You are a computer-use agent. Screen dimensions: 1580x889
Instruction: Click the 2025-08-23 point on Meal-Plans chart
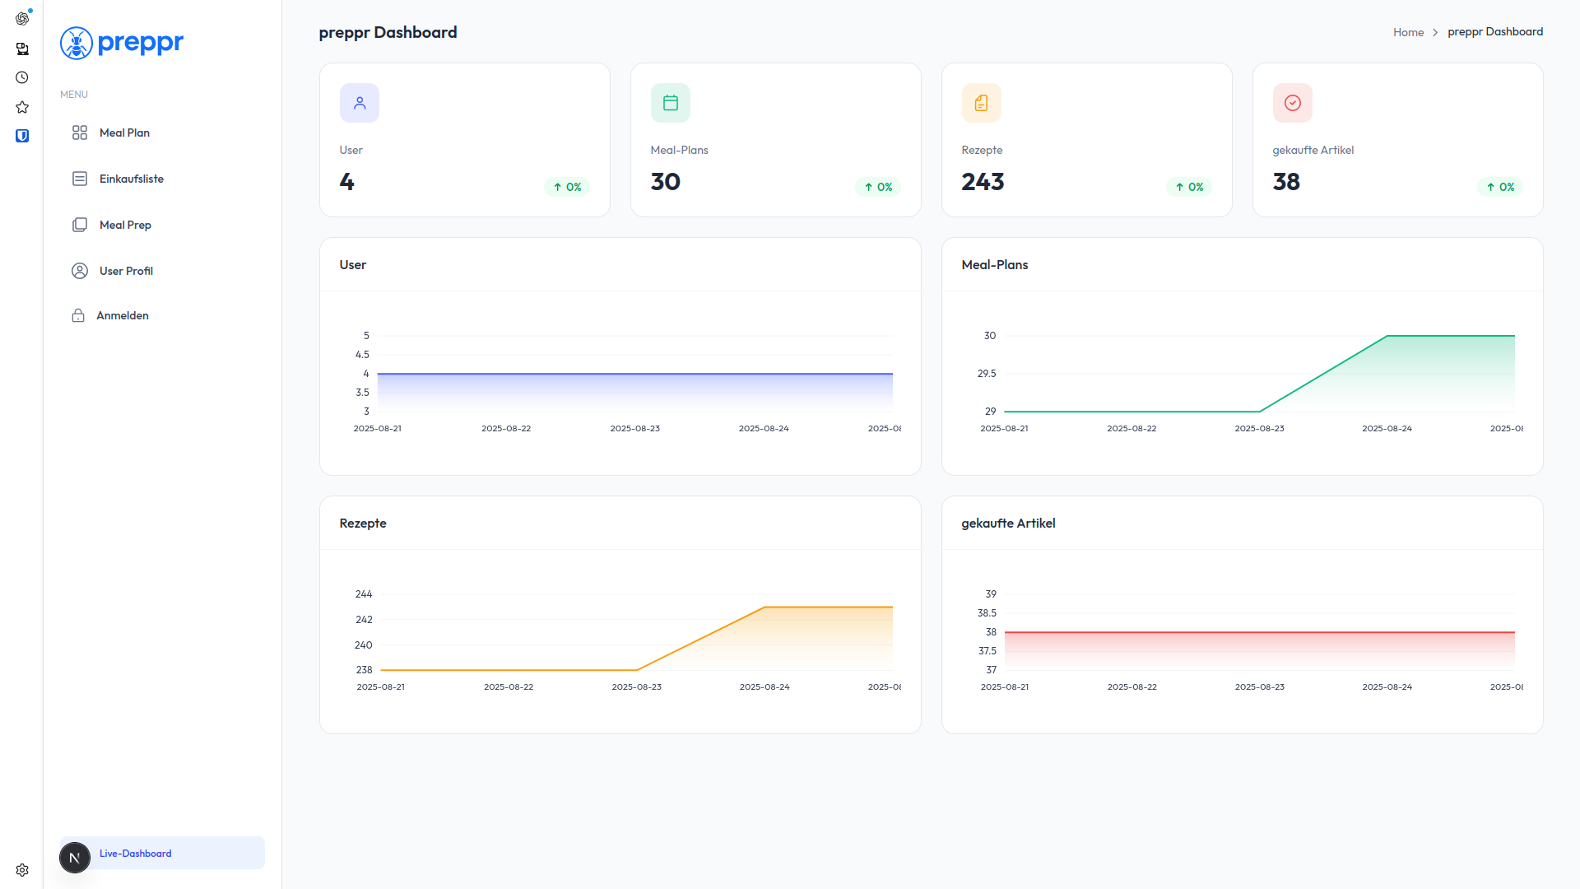tap(1259, 411)
